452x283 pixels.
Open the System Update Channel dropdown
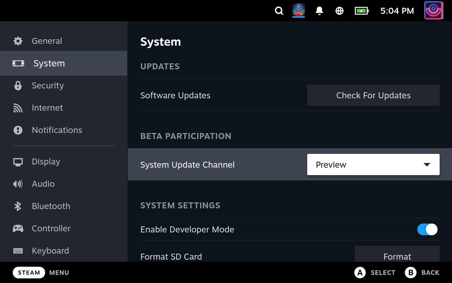tap(373, 164)
